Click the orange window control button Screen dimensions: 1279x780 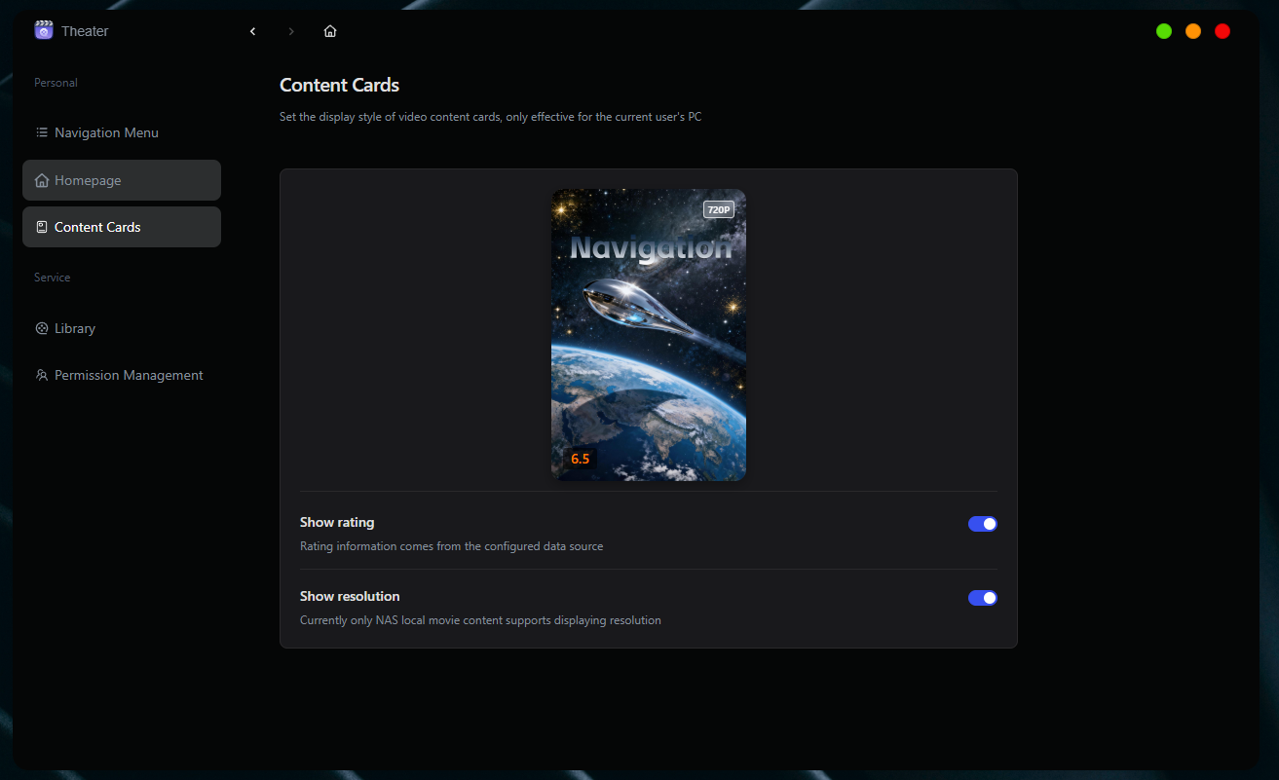(1193, 31)
